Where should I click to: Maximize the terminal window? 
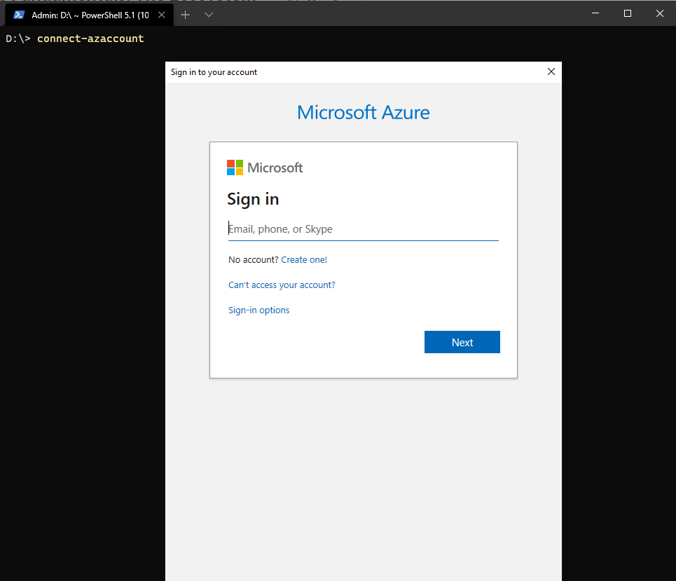point(628,13)
